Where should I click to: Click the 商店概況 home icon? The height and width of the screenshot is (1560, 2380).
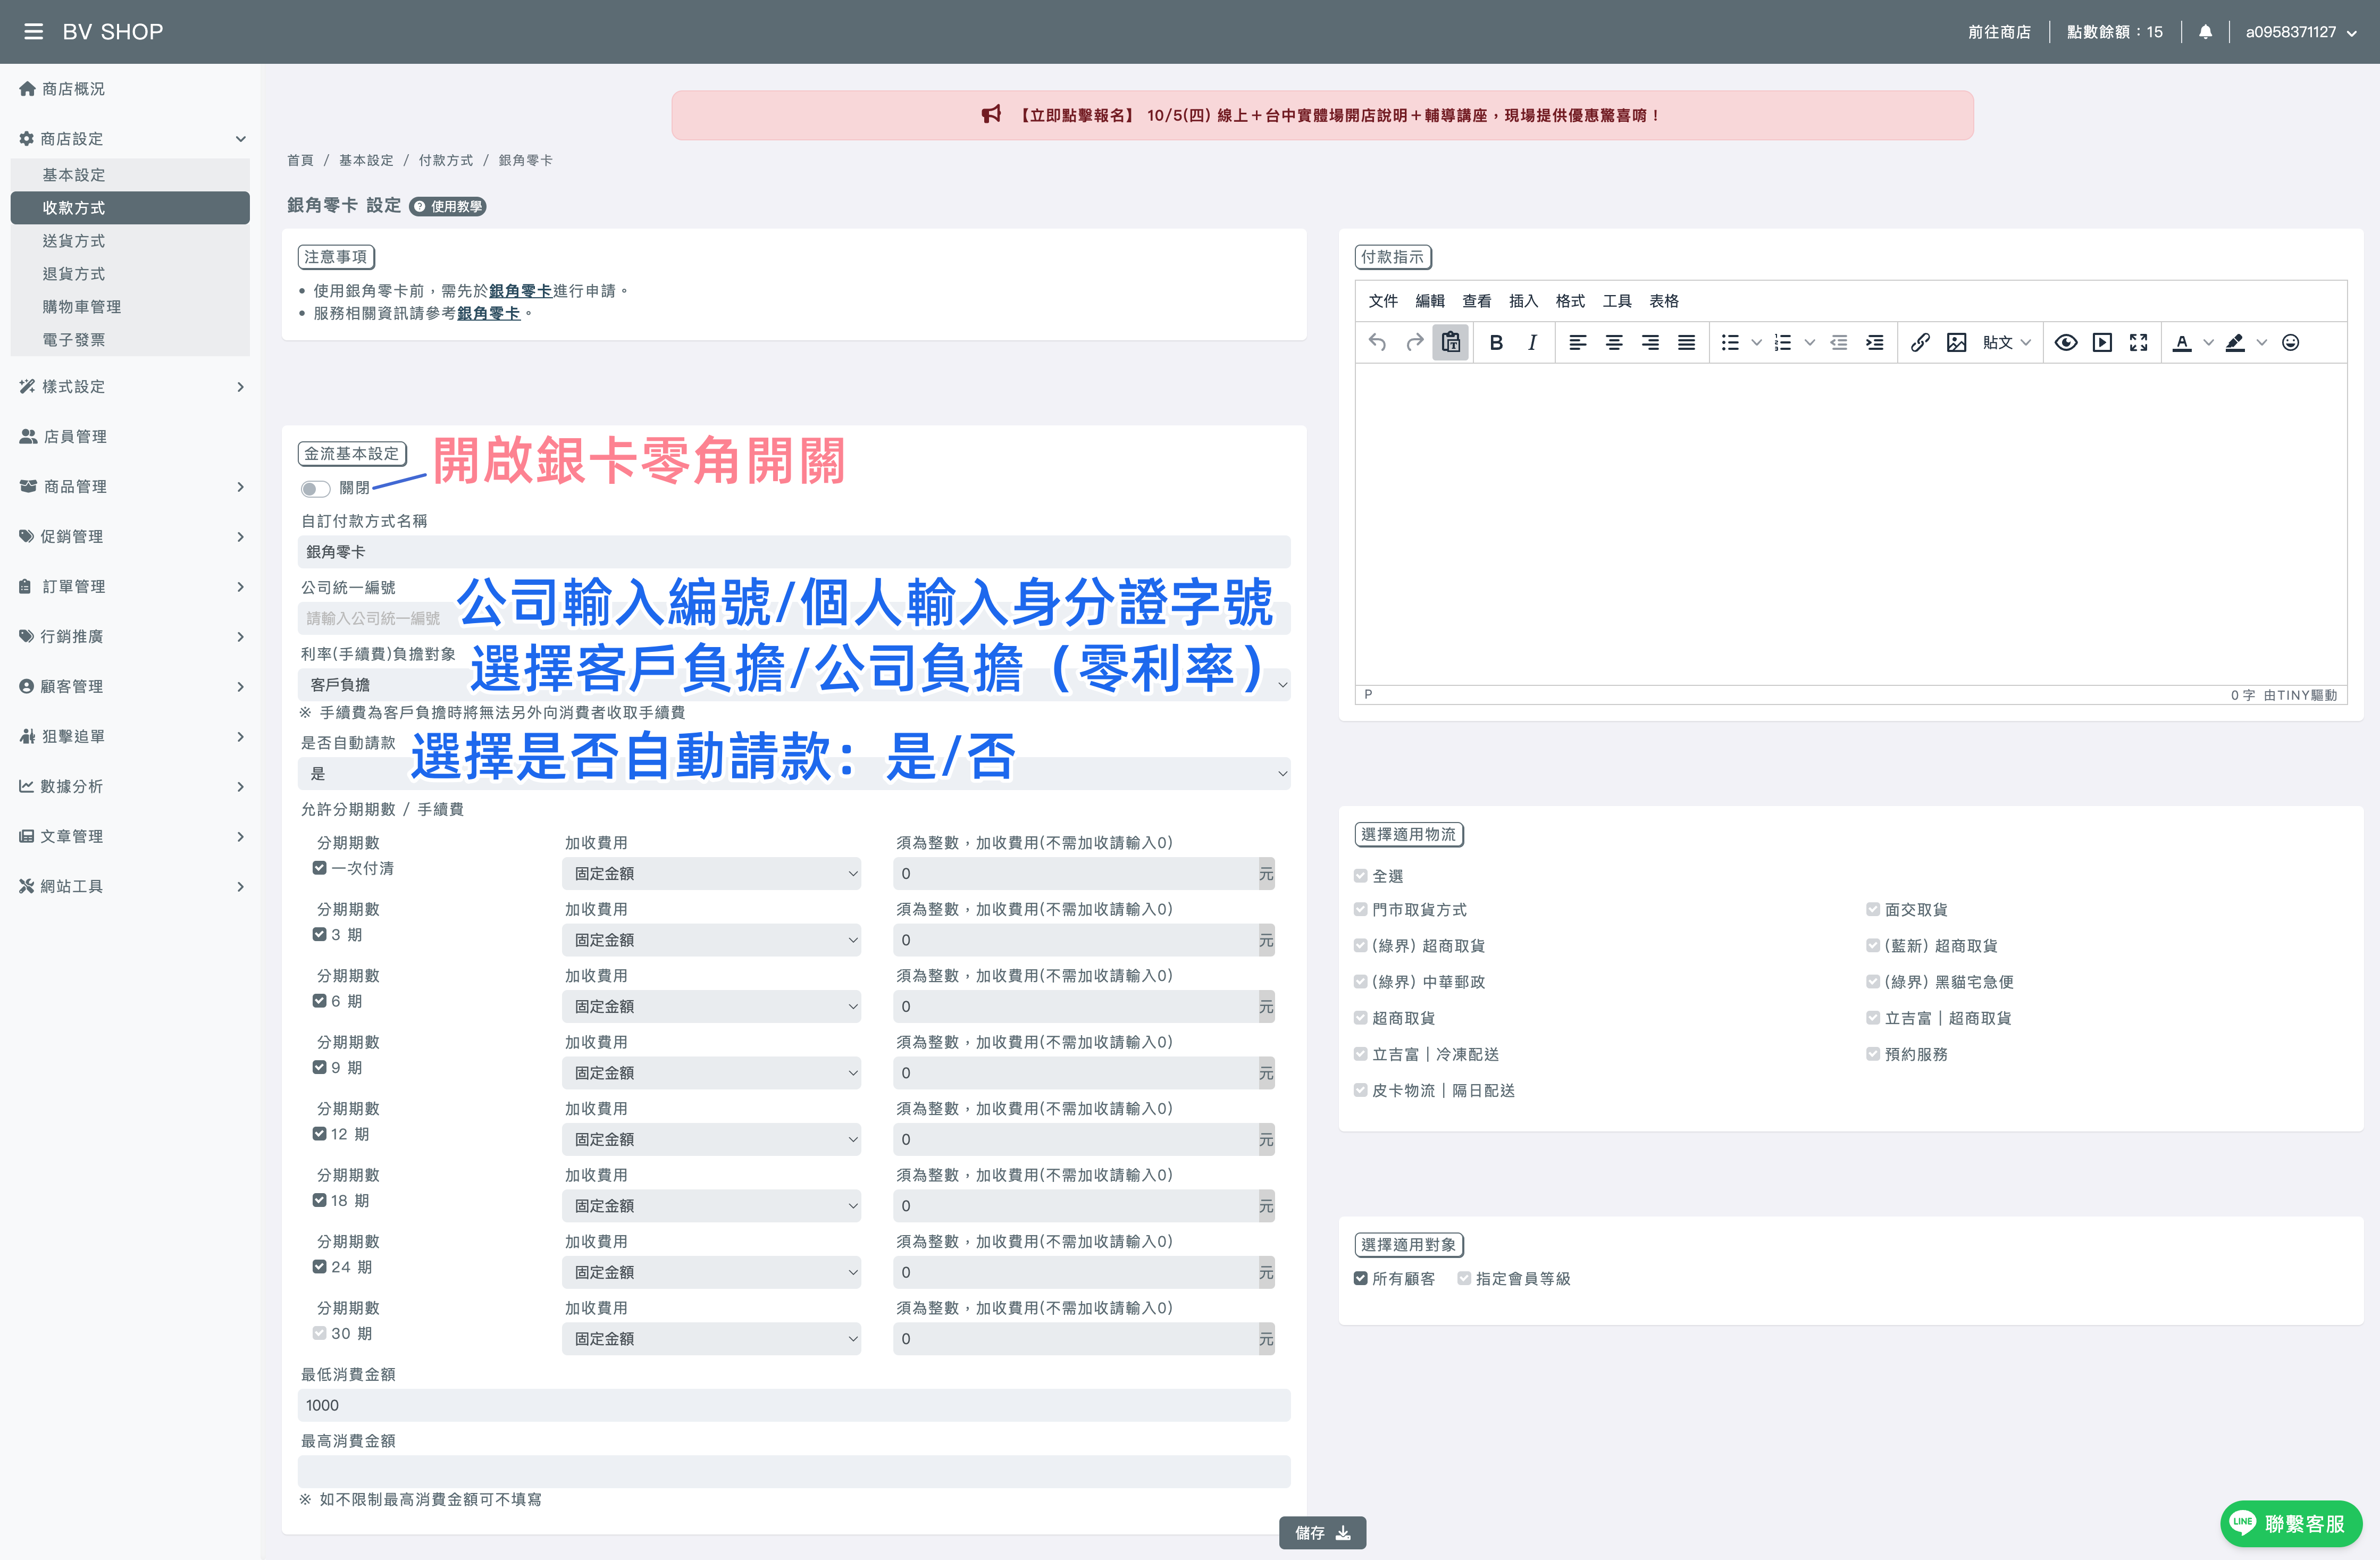click(27, 89)
